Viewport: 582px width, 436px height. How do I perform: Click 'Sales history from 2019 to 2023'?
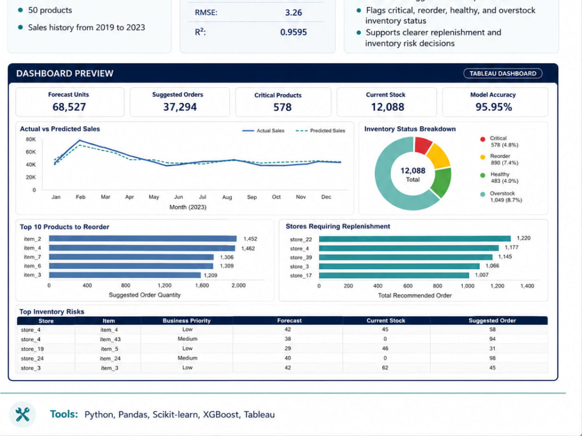click(87, 27)
